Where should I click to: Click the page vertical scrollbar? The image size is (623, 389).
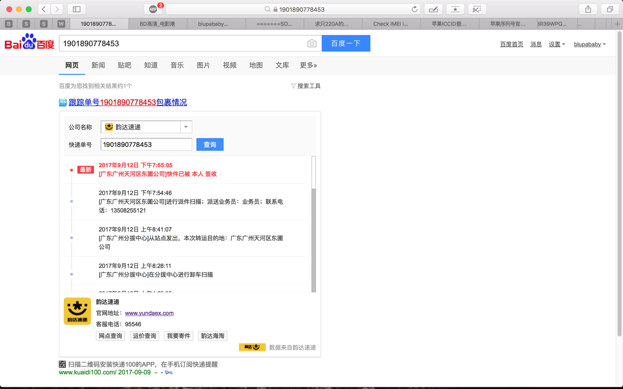click(x=620, y=184)
